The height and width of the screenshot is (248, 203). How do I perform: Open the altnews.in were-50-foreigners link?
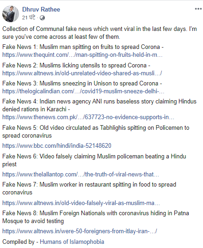point(80,231)
